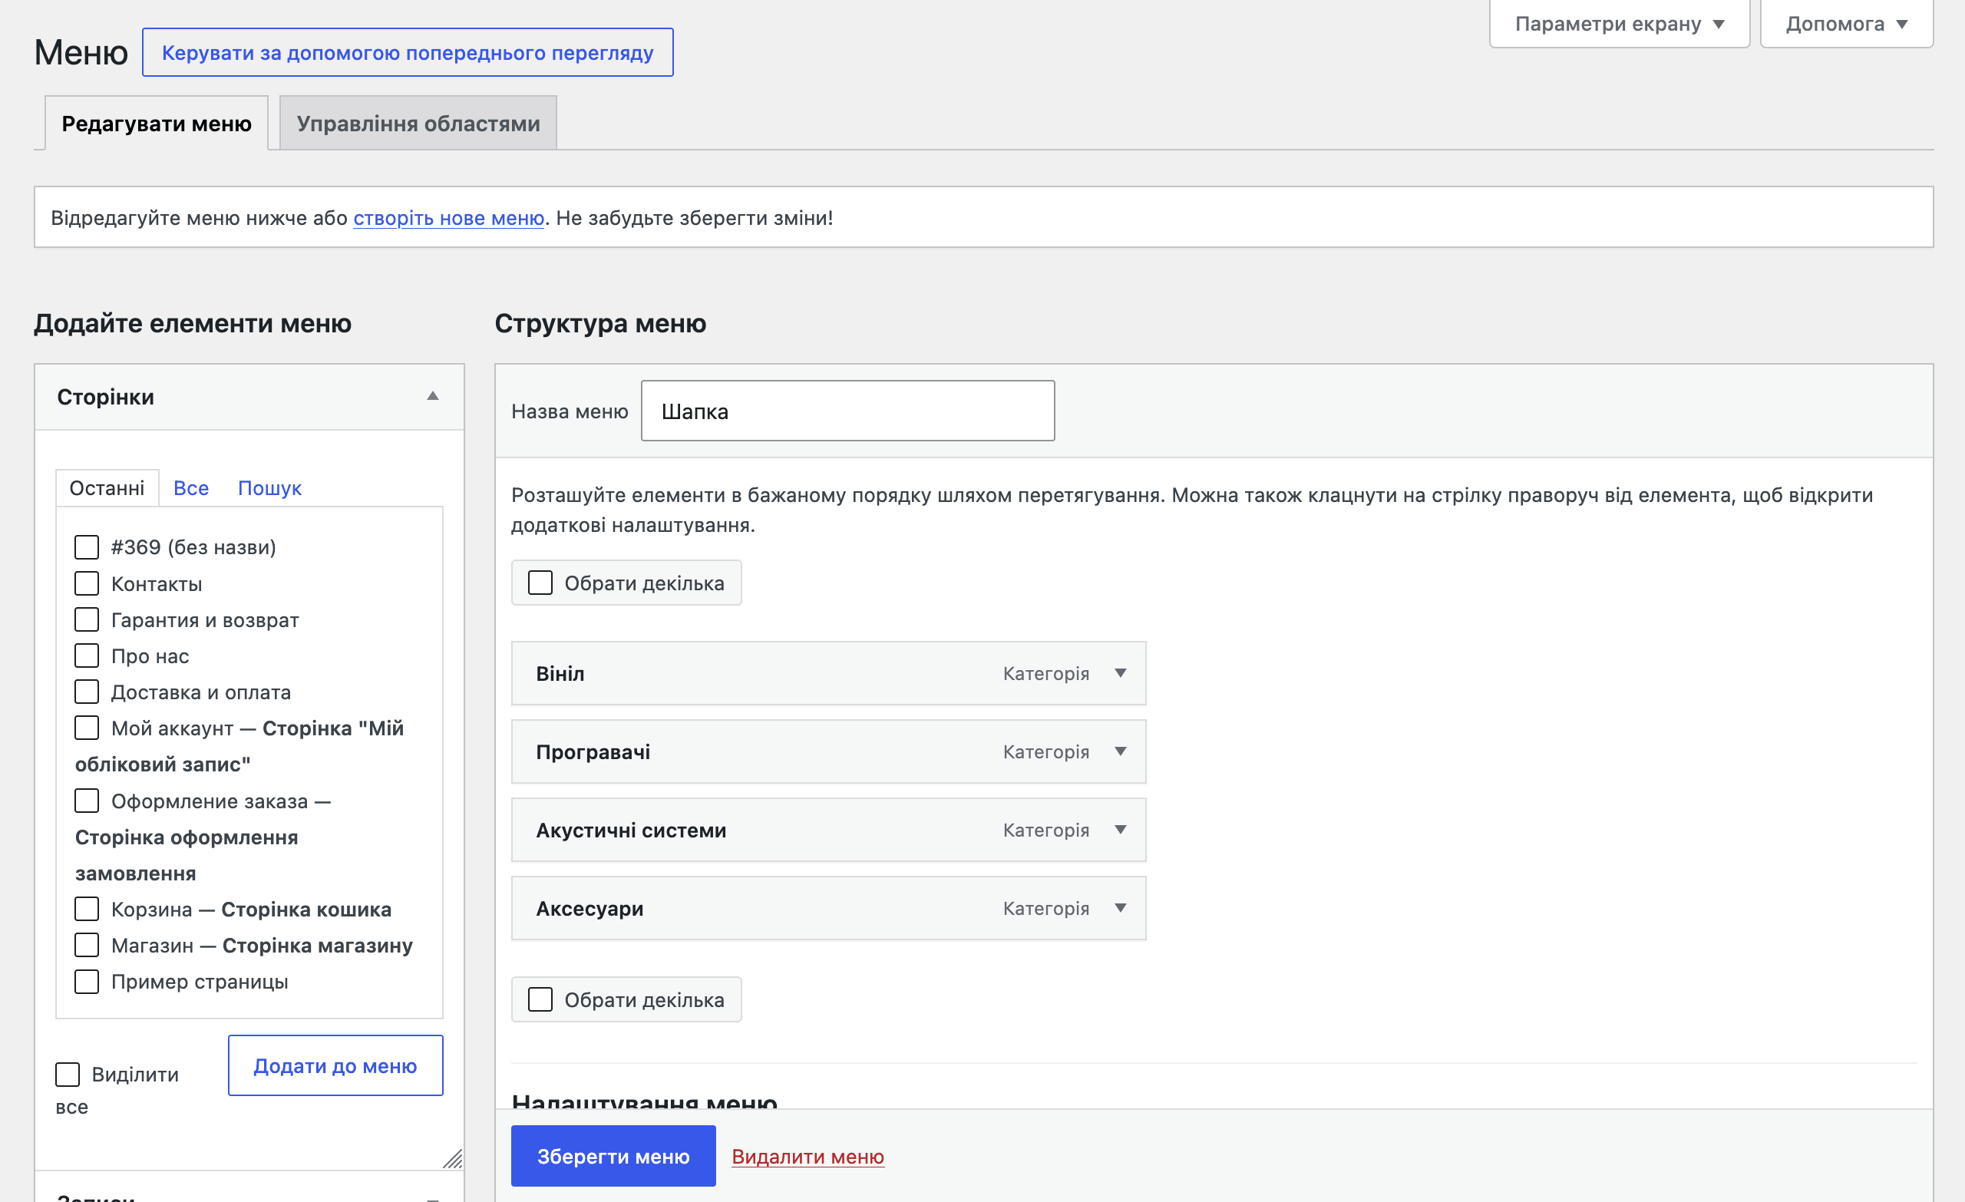Image resolution: width=1965 pixels, height=1202 pixels.
Task: Check the Контакты page checkbox
Action: click(x=87, y=584)
